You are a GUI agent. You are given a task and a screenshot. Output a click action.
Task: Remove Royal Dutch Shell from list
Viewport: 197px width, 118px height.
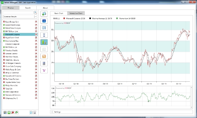coord(36,38)
